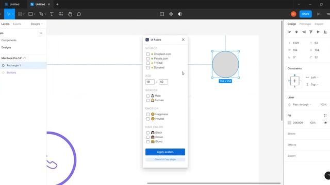Select the Pen tool
330x185 pixels.
tap(41, 14)
